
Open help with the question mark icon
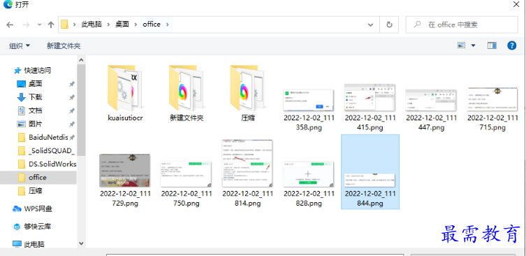[511, 45]
